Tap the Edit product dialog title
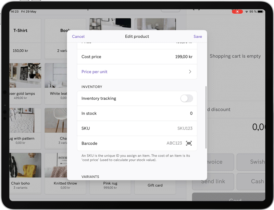 pos(137,36)
